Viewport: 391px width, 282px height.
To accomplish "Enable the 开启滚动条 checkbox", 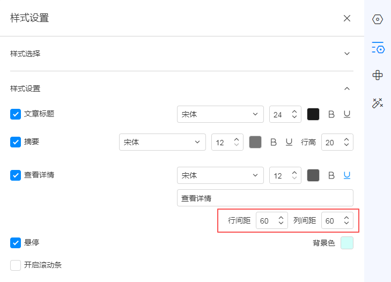I will click(16, 265).
